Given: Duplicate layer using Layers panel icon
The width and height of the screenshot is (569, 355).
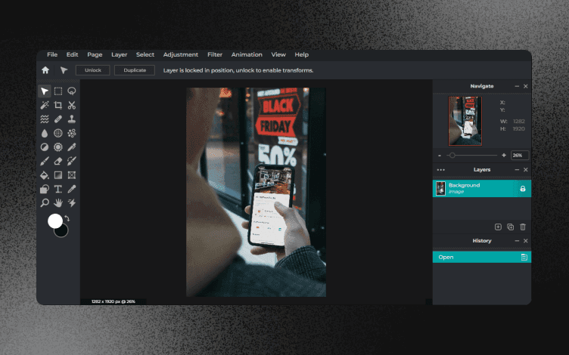Looking at the screenshot, I should 510,227.
